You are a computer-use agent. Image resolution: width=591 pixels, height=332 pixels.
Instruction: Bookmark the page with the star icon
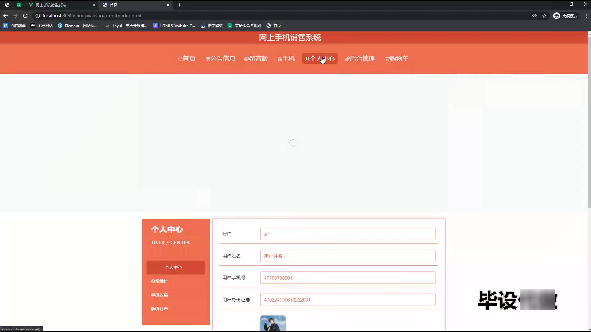pyautogui.click(x=544, y=16)
